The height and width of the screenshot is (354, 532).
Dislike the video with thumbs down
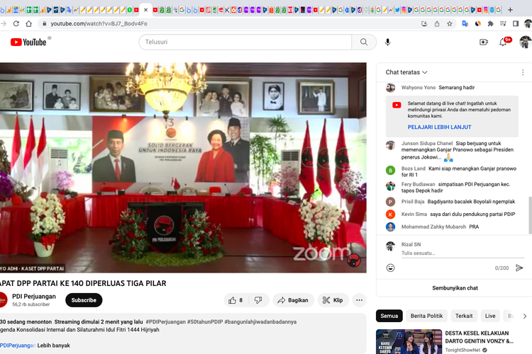pyautogui.click(x=258, y=300)
